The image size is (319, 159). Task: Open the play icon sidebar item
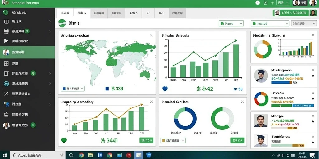(27, 41)
